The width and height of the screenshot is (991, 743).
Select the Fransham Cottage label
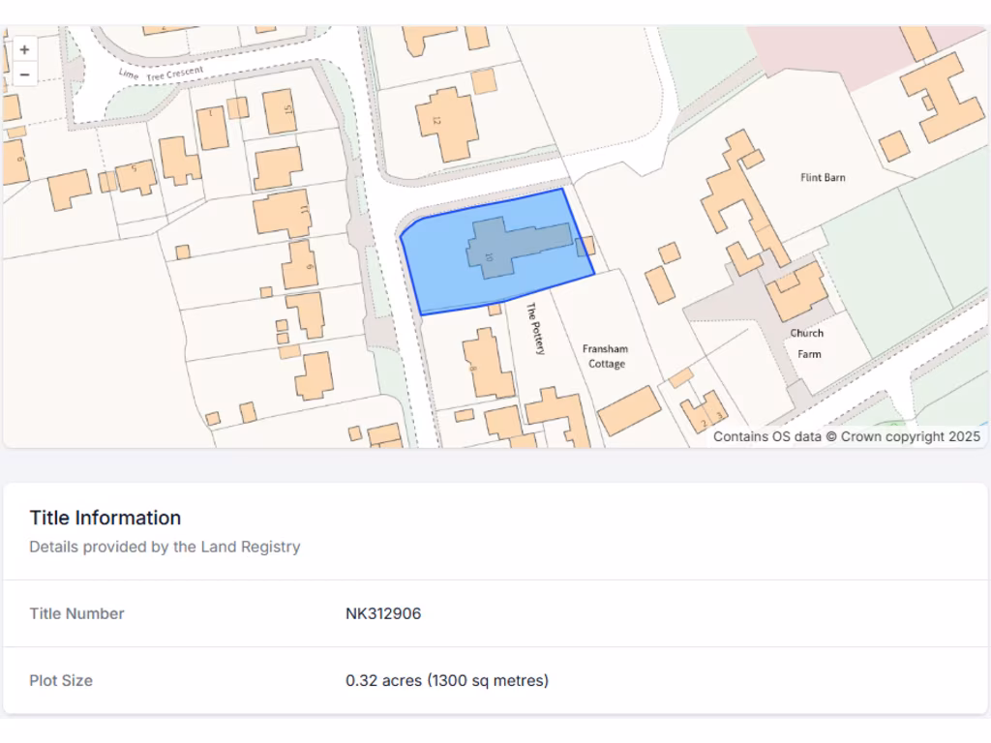[605, 356]
